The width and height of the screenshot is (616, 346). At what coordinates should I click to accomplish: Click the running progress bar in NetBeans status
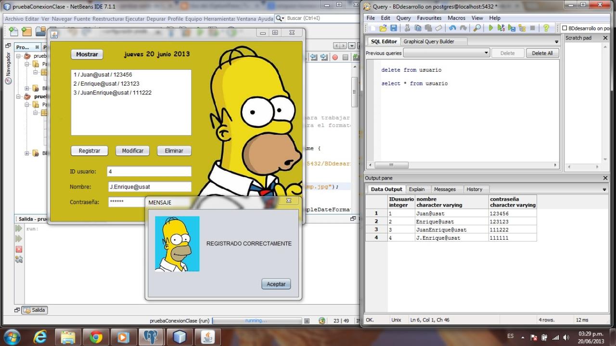[257, 320]
